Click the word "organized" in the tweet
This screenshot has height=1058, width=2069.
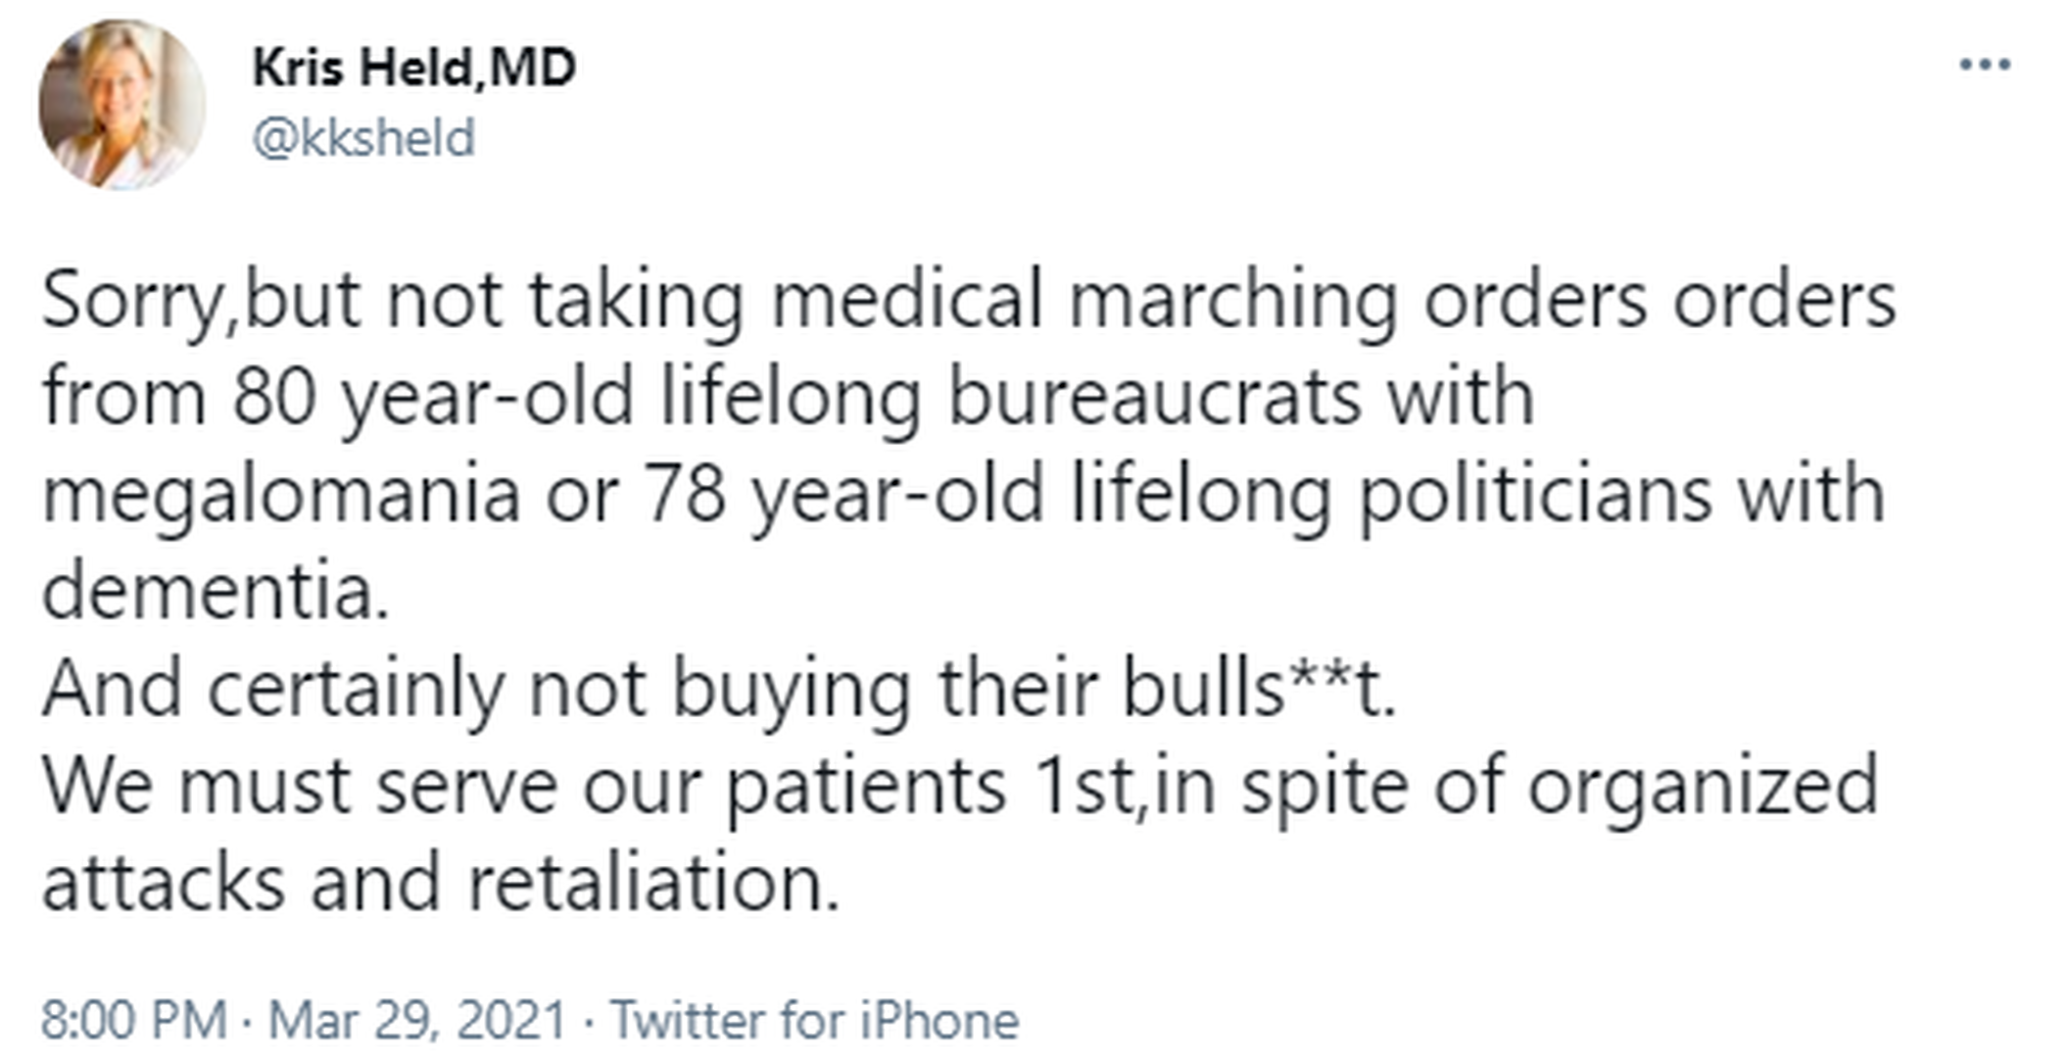click(x=1703, y=786)
